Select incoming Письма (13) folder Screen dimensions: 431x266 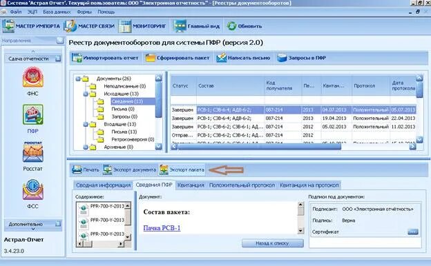[124, 132]
